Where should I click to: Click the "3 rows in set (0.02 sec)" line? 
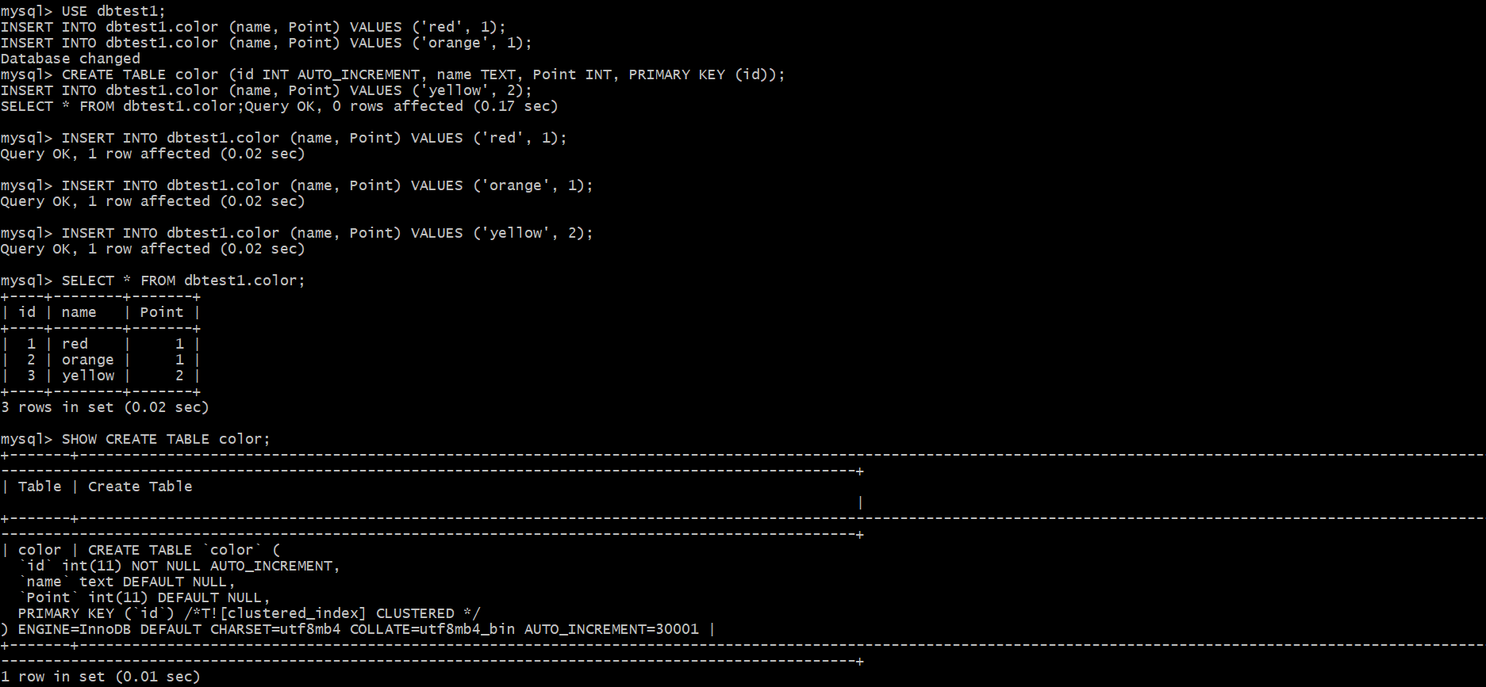point(105,407)
